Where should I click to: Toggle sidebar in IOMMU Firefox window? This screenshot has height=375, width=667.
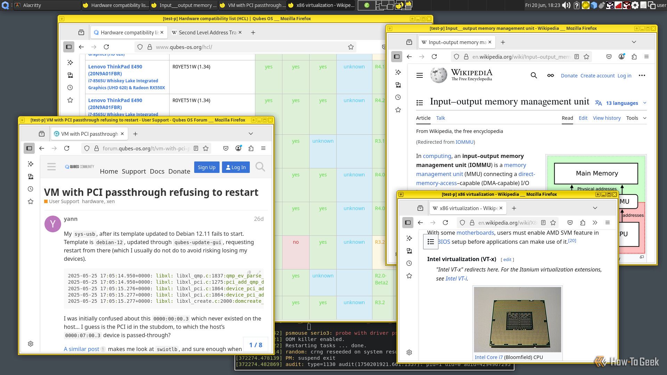click(397, 57)
